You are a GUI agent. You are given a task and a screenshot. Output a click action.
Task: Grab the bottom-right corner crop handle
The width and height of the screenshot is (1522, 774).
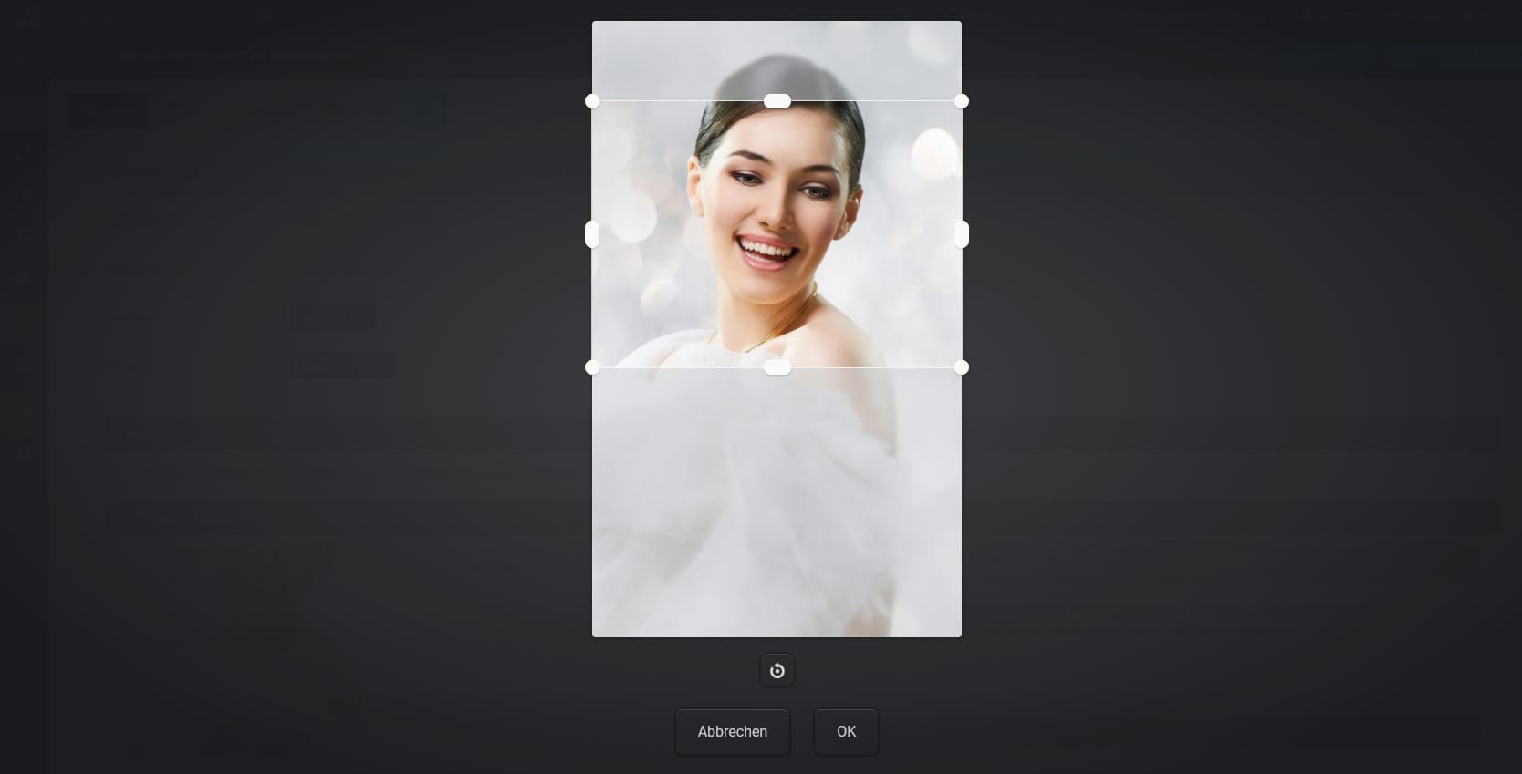tap(961, 367)
